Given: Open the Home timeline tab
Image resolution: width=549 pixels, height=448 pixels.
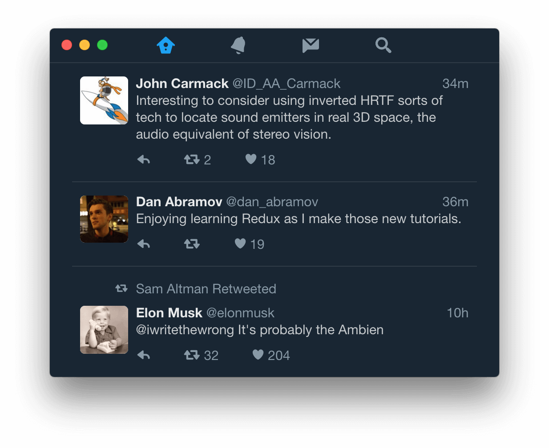Looking at the screenshot, I should (x=166, y=45).
